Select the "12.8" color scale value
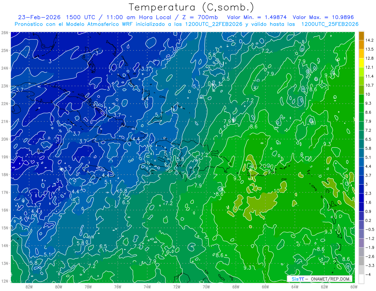This screenshot has height=291, width=376. (369, 58)
